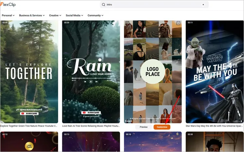
Task: Click the 00:09 duration badge
Action: tap(5, 23)
